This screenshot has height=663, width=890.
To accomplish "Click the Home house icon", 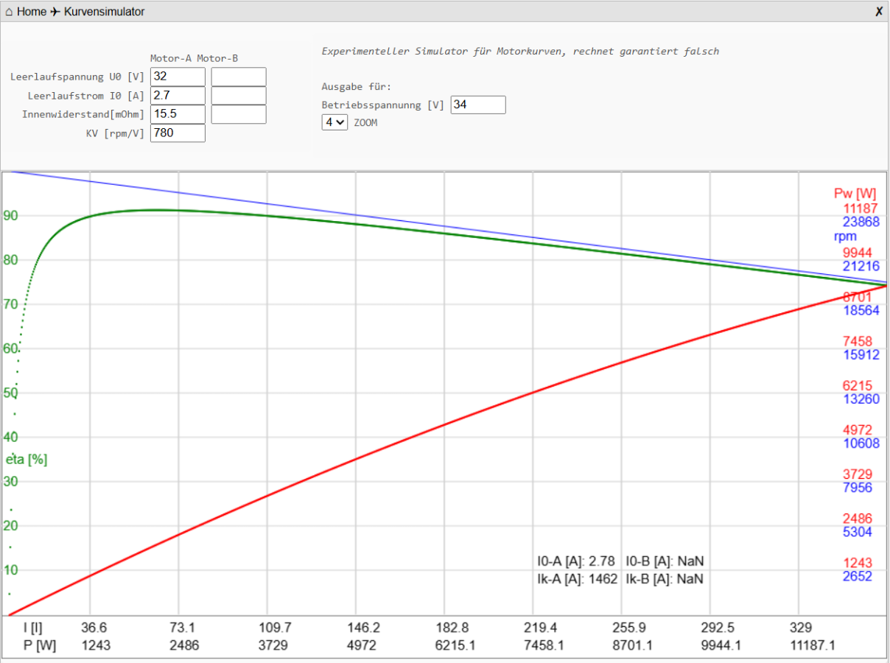I will tap(9, 12).
